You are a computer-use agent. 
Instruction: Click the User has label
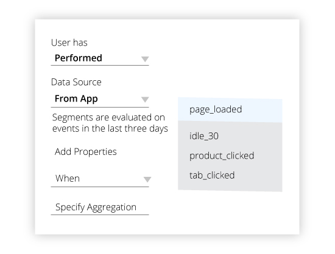click(69, 43)
